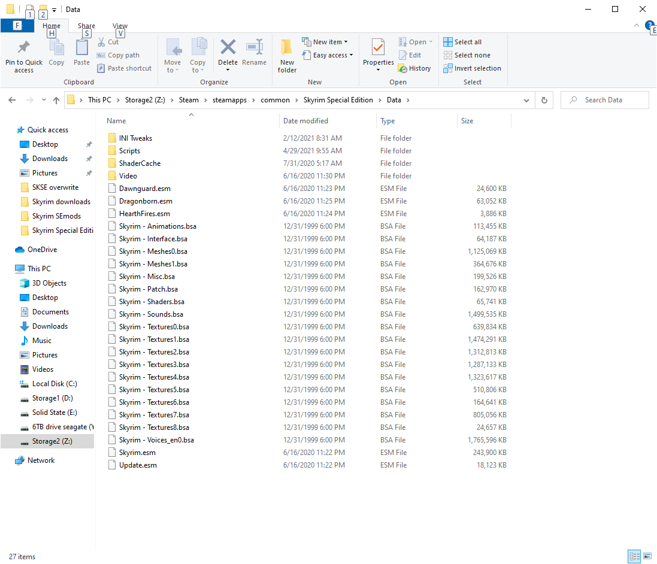Open the File tab

point(17,26)
